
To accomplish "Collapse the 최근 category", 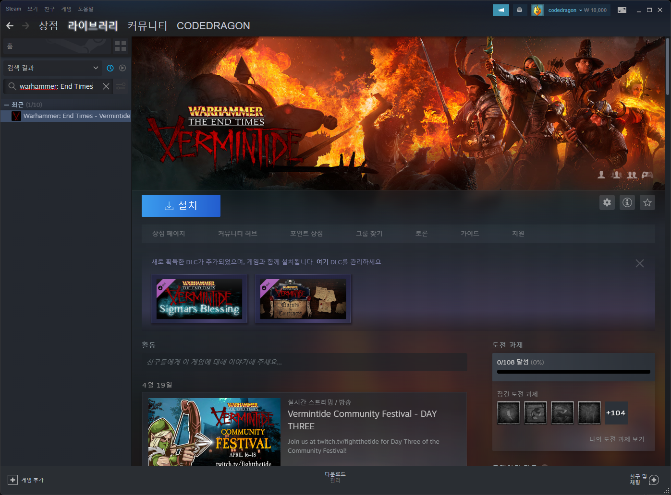I will click(7, 105).
